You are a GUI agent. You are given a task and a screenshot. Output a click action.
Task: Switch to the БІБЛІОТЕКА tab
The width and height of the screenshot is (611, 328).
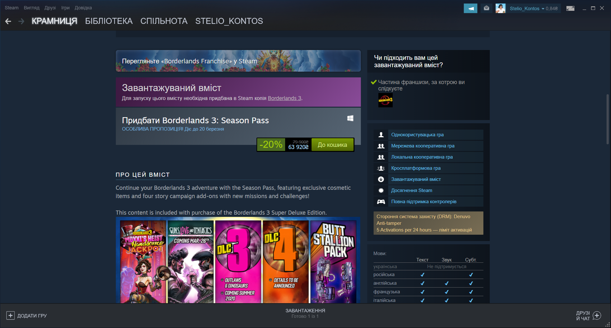(x=109, y=21)
